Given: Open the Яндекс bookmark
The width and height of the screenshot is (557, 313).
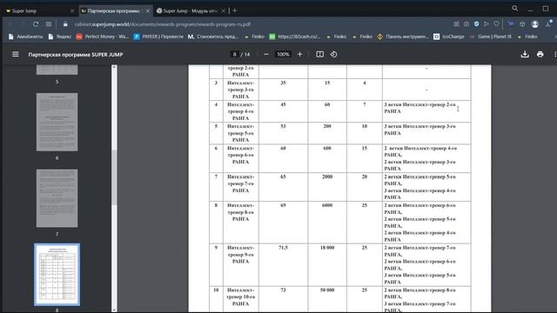Looking at the screenshot, I should pos(60,37).
